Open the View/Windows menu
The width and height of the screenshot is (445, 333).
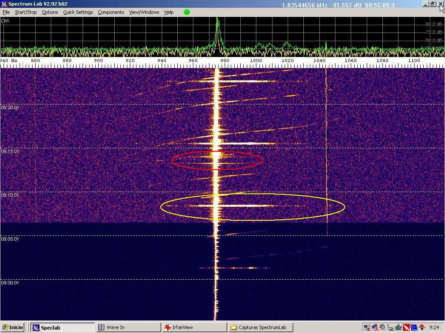pos(144,12)
